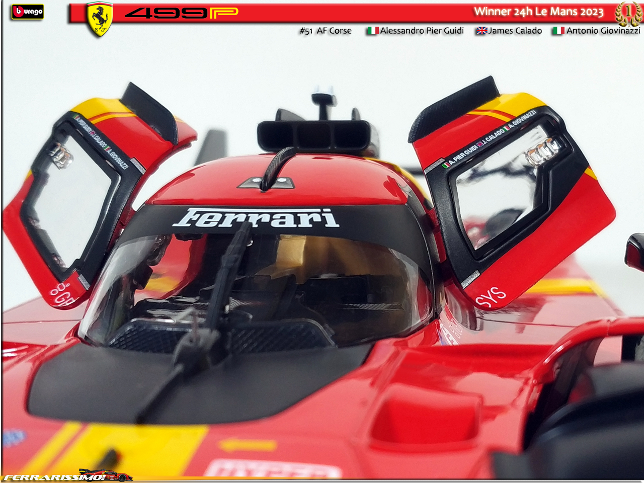Viewport: 644px width, 483px height.
Task: Click the Italian flag beside Alessandro Pier Guidi
Action: tap(372, 31)
